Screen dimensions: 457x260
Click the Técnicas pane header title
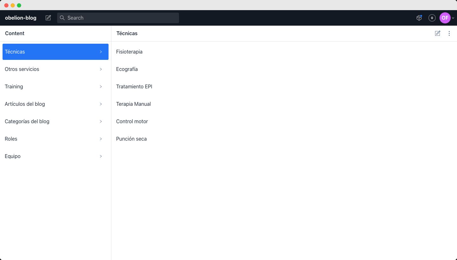tap(127, 33)
